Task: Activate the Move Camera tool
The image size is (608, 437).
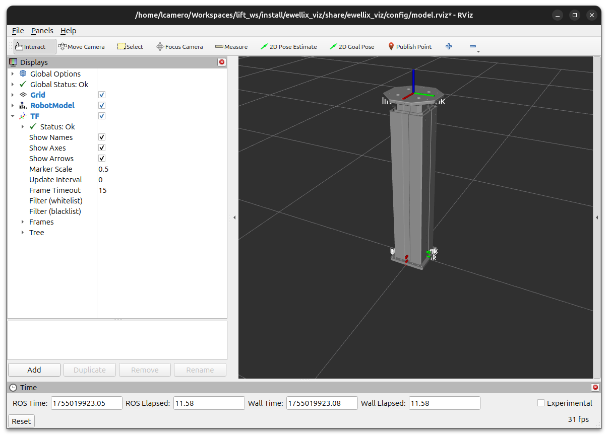Action: [x=82, y=47]
